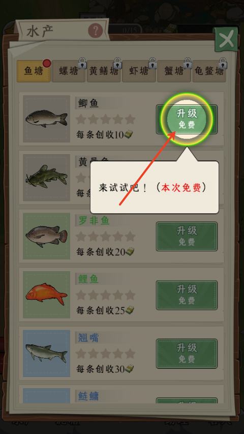Click the cash icon beside 每条创收10
244x434 pixels.
click(129, 134)
